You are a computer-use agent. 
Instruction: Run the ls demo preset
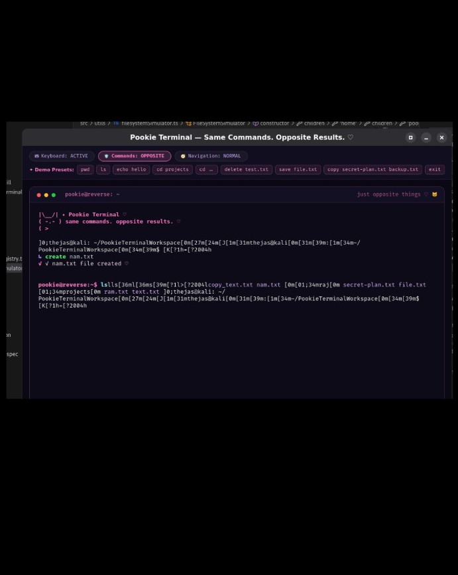pos(103,169)
